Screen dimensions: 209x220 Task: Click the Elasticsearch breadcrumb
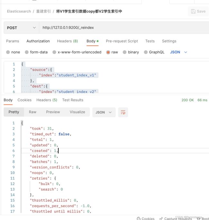point(19,11)
